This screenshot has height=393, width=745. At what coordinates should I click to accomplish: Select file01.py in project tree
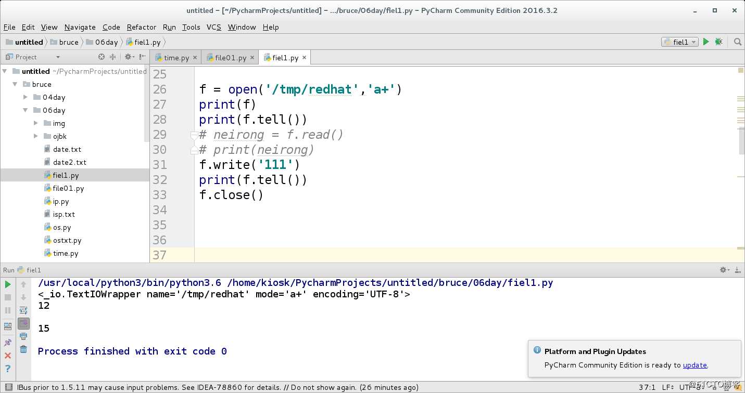pos(68,188)
